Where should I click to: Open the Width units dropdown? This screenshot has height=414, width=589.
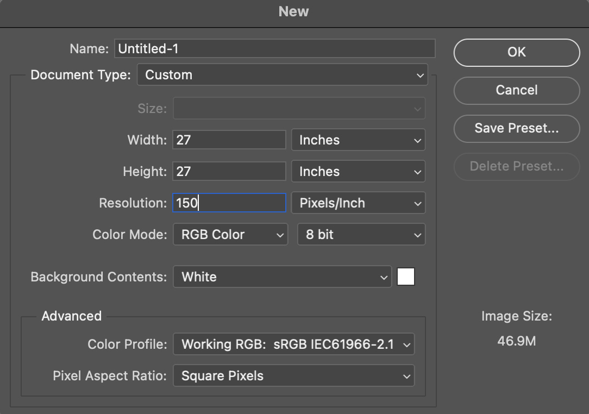[358, 140]
